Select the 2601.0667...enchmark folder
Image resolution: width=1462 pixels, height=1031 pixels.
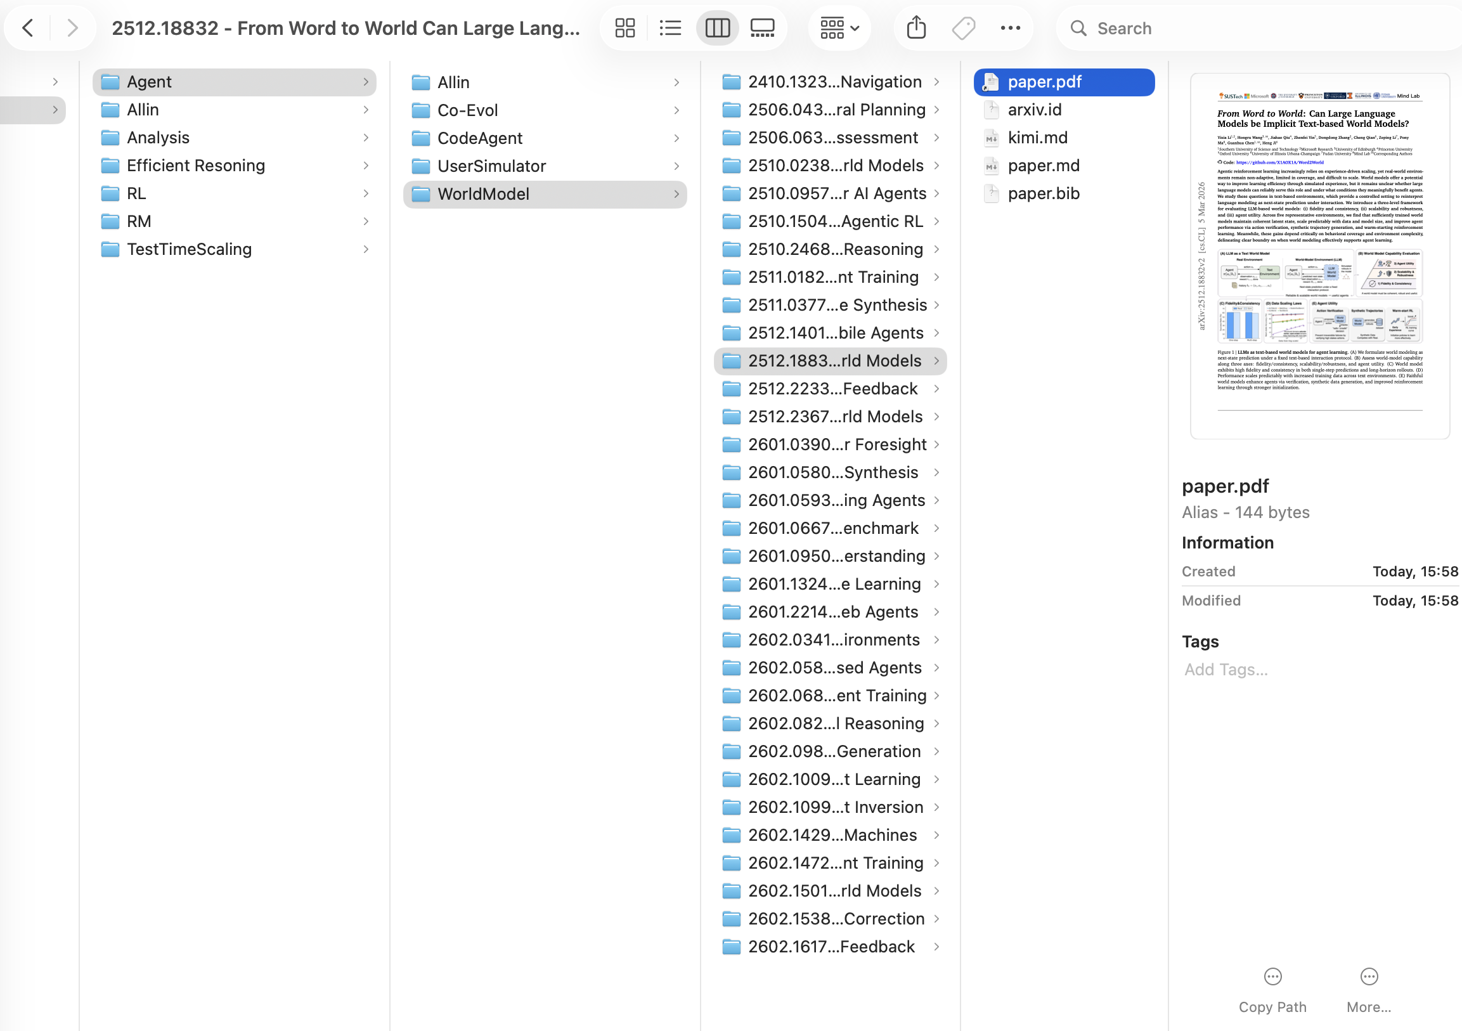pyautogui.click(x=831, y=528)
